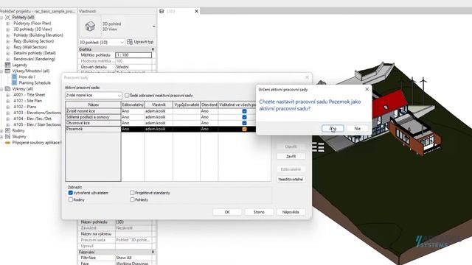Click the Výkresy (all) sheets icon

[7, 89]
